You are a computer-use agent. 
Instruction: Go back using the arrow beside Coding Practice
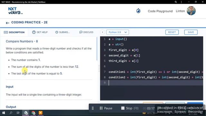point(7,23)
